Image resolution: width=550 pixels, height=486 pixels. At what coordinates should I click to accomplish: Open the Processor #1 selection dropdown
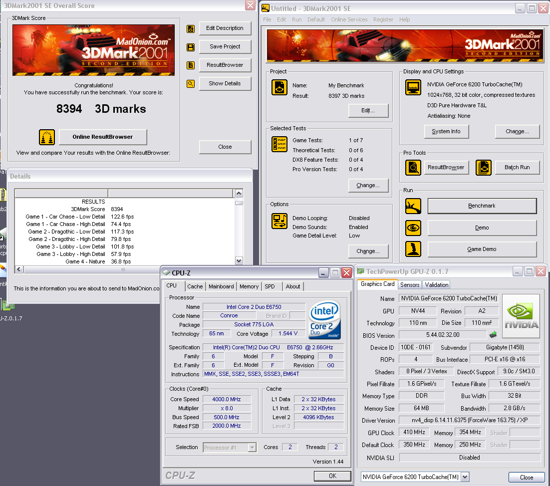coord(252,448)
